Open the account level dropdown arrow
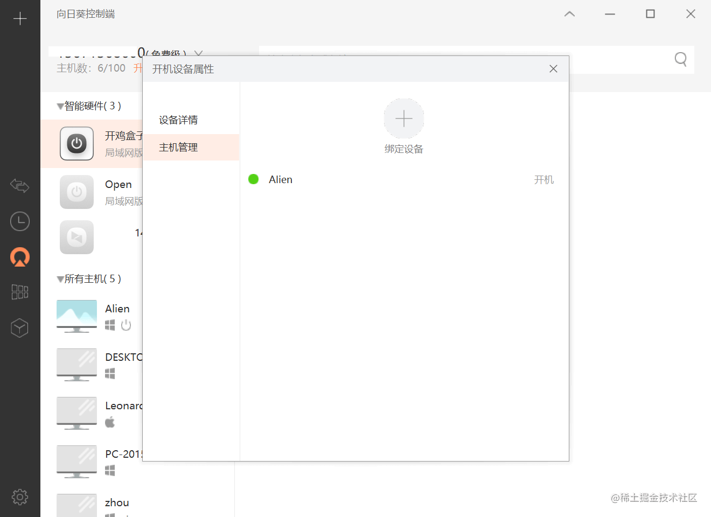Viewport: 711px width, 517px height. (198, 53)
